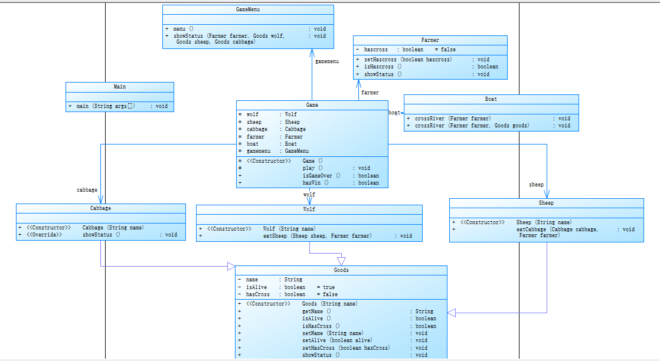This screenshot has width=660, height=361.
Task: Select the Cabbage class title
Action: tap(100, 208)
